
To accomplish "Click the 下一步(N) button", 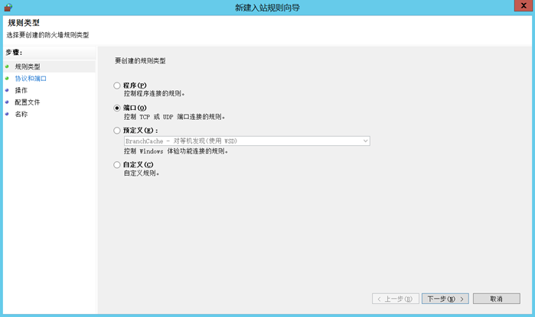I will click(445, 299).
